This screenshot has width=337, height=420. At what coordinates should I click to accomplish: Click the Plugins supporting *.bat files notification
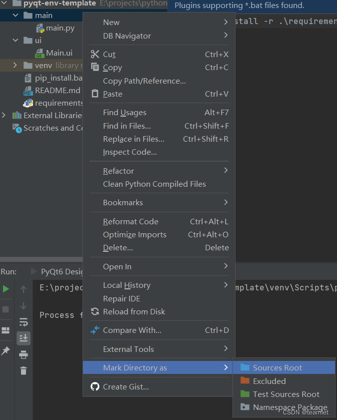pyautogui.click(x=239, y=6)
